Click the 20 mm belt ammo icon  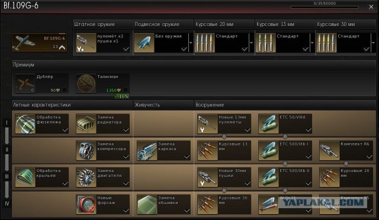coord(205,43)
